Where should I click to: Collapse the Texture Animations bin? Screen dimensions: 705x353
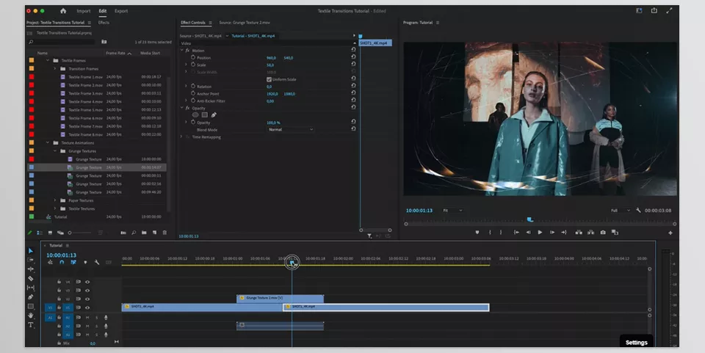point(48,143)
